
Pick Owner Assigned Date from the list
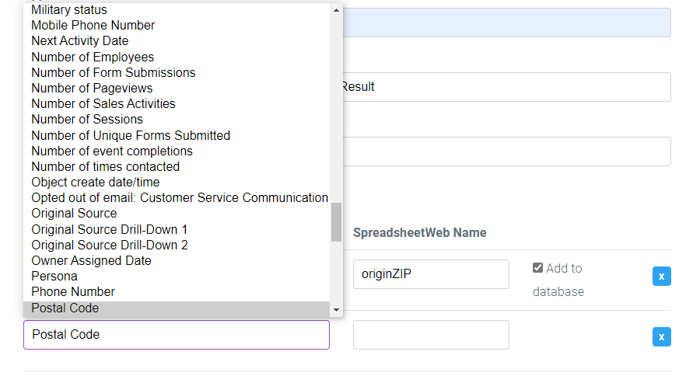coord(91,261)
